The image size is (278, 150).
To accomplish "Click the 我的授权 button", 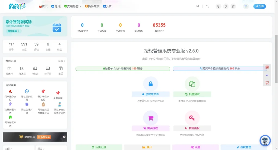I will [x=192, y=128].
